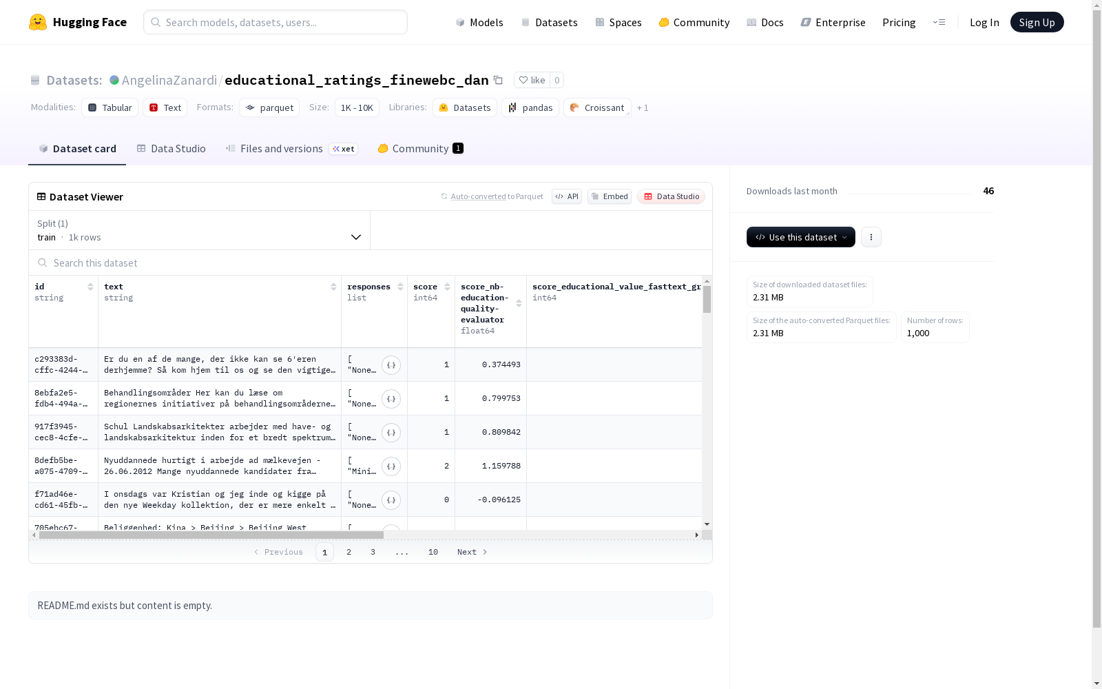The image size is (1102, 689).
Task: Focus the Search this dataset field
Action: (x=371, y=263)
